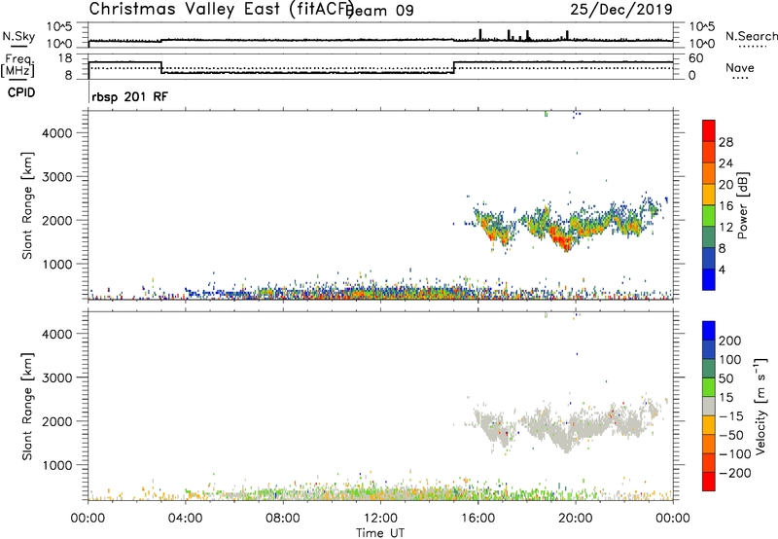Click the 3000 km tick in the velocity panel

point(57,377)
